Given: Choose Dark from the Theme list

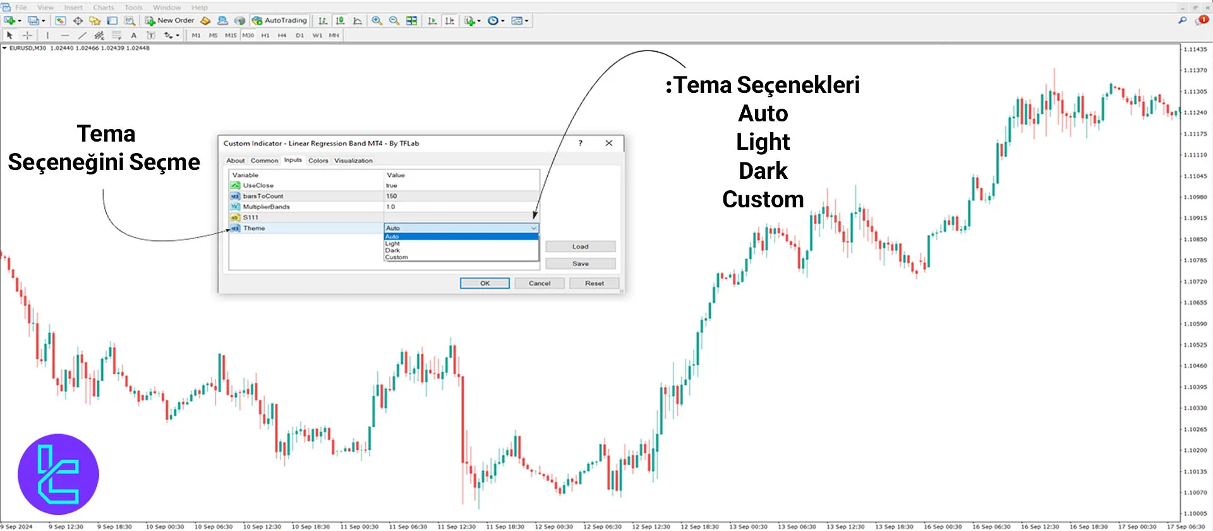Looking at the screenshot, I should [x=392, y=250].
